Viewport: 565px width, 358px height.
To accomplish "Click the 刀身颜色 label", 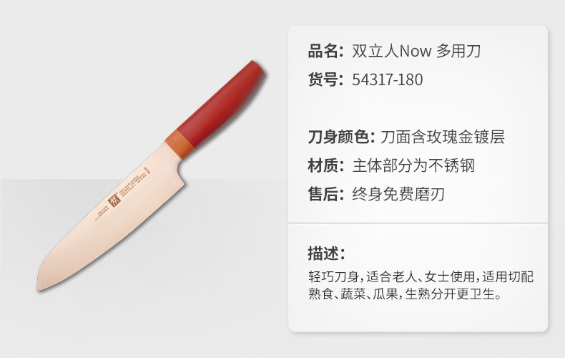I will (x=341, y=137).
